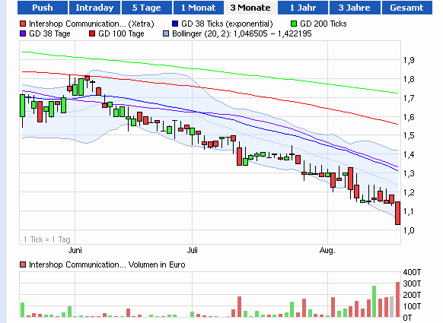Click the 400T volume axis label
This screenshot has width=443, height=323.
click(412, 272)
